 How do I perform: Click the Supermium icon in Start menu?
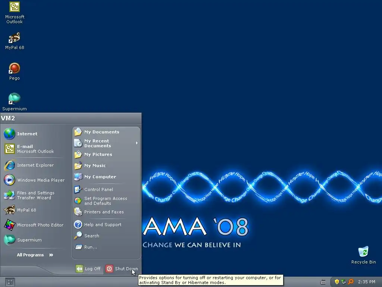(x=9, y=240)
